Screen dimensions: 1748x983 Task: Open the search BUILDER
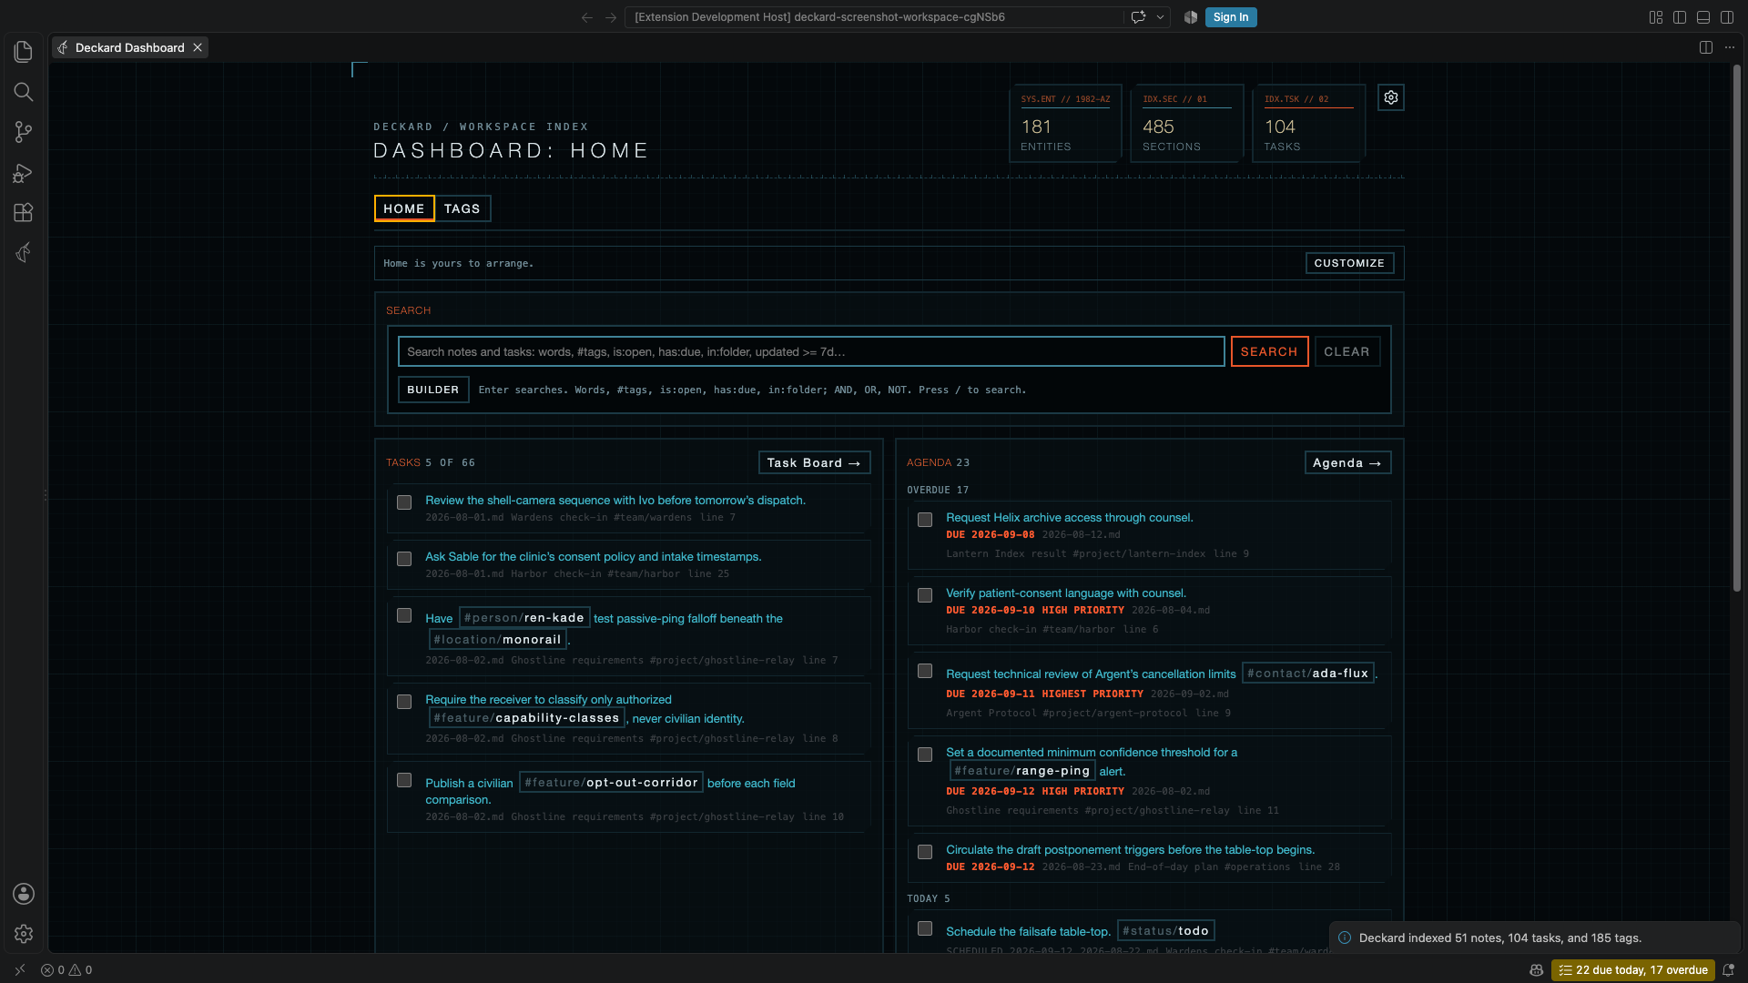(433, 390)
